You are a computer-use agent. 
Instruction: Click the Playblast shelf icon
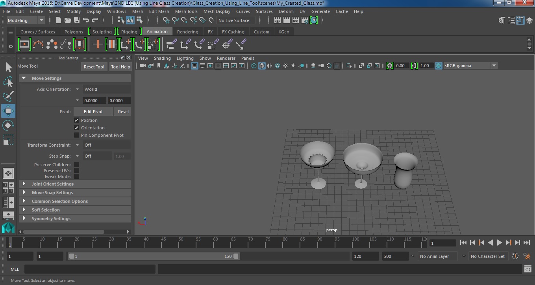[24, 44]
